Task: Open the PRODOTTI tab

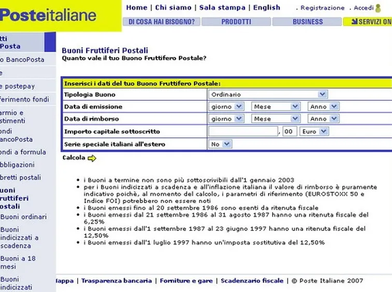Action: (236, 22)
